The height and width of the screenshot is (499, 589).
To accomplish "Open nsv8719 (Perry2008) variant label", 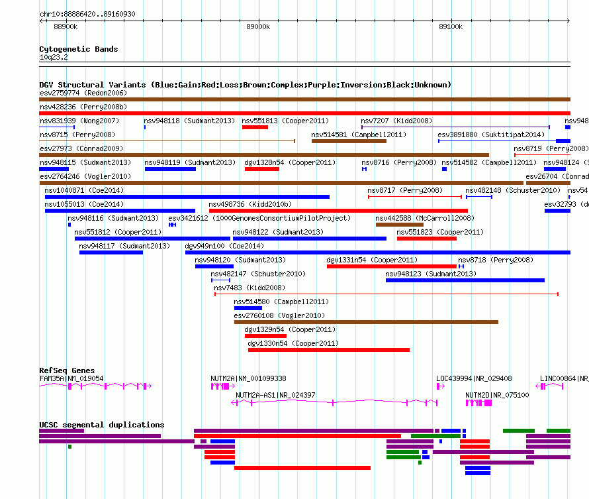I will (551, 148).
